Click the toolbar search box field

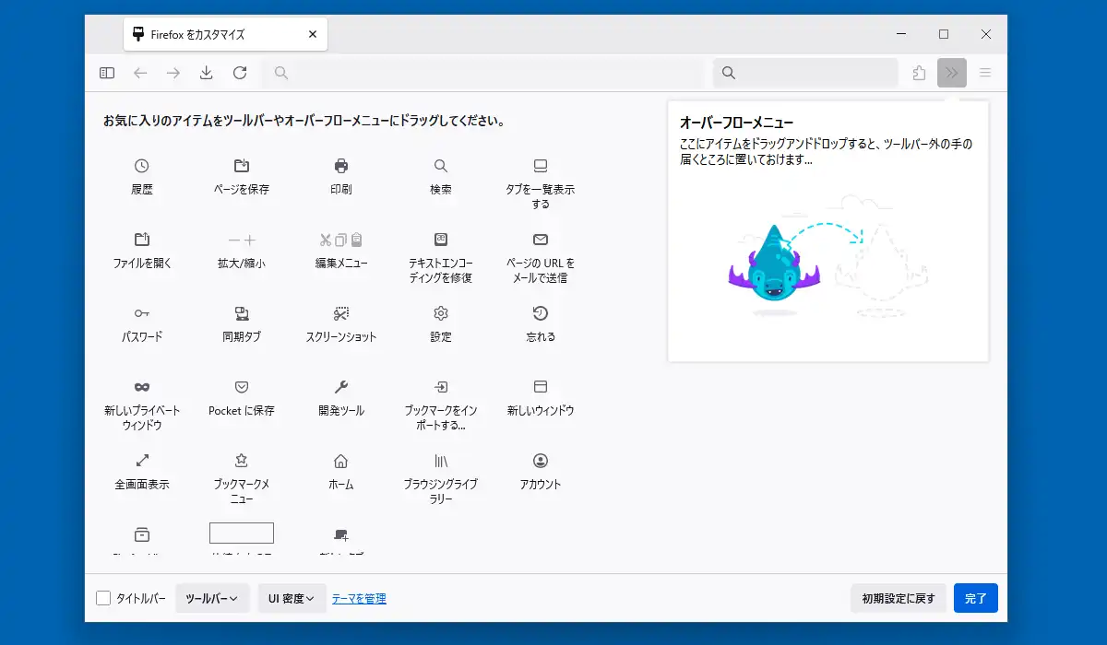point(805,73)
